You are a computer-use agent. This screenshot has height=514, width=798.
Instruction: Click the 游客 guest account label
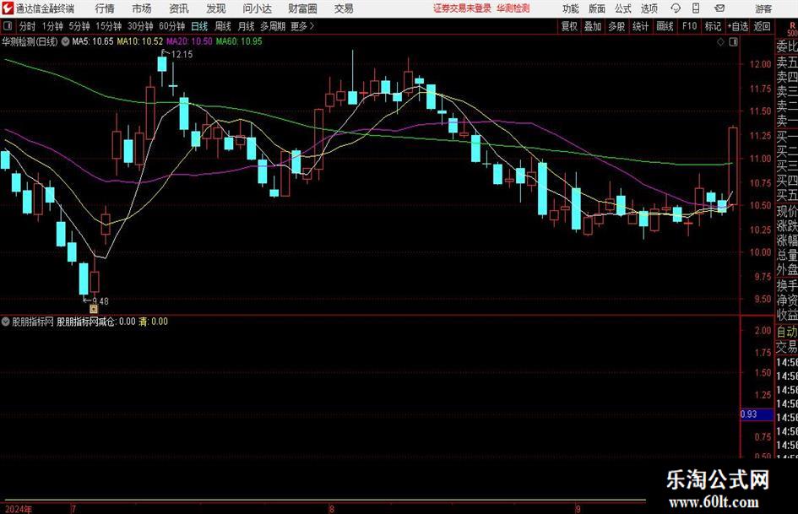point(763,8)
